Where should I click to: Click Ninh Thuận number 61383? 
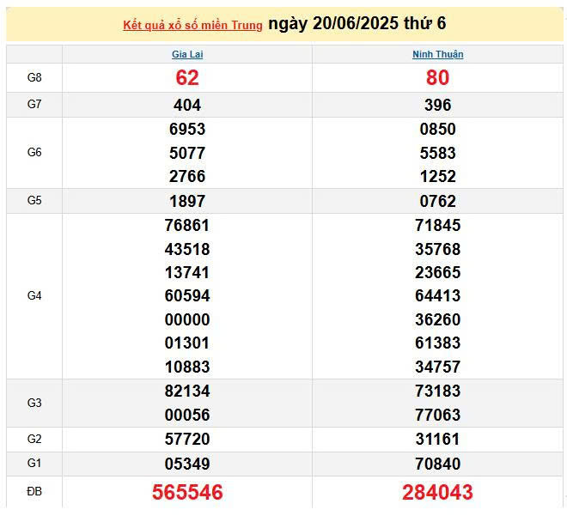click(x=437, y=343)
